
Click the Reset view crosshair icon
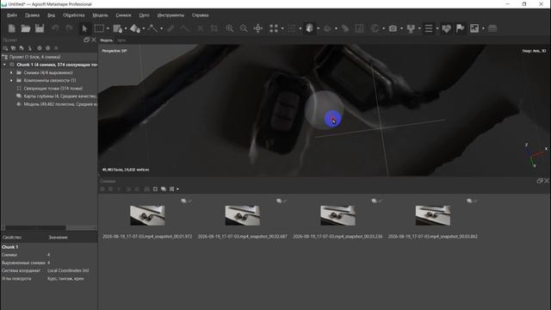click(258, 28)
